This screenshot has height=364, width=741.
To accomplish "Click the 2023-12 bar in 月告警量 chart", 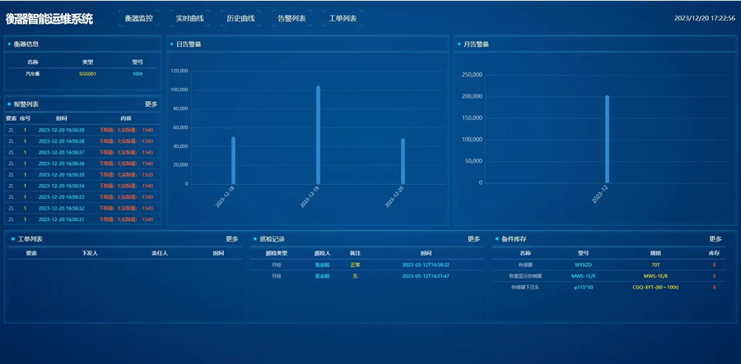I will pyautogui.click(x=607, y=140).
